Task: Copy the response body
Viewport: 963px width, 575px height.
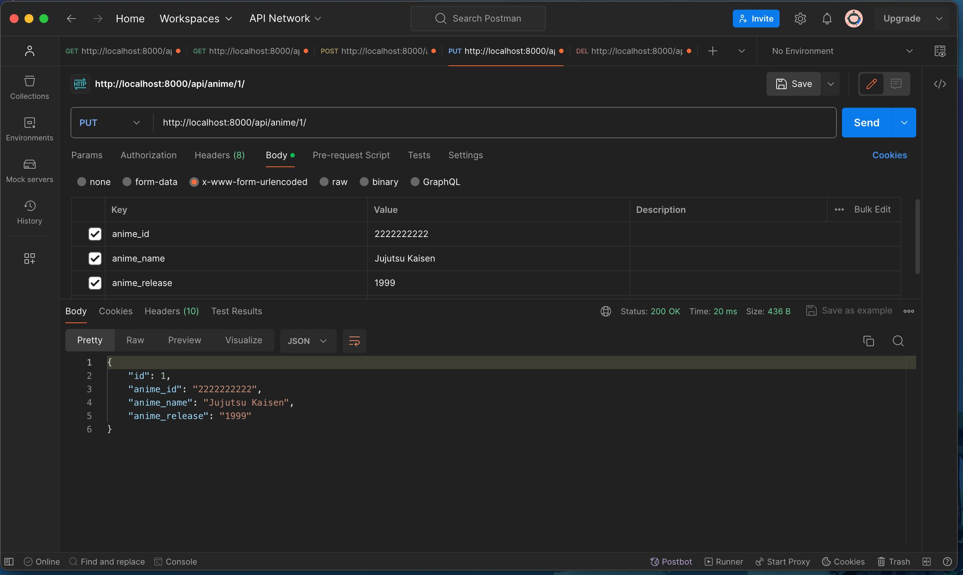Action: click(x=868, y=341)
